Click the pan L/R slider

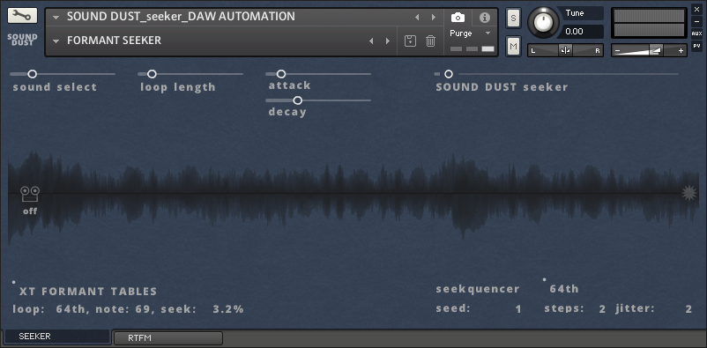coord(565,50)
